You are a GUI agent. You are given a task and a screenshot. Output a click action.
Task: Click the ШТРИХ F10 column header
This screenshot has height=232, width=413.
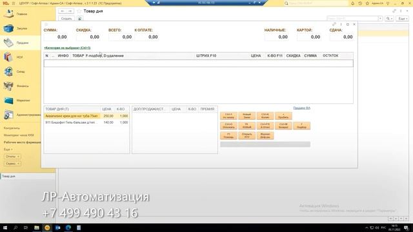(x=206, y=56)
